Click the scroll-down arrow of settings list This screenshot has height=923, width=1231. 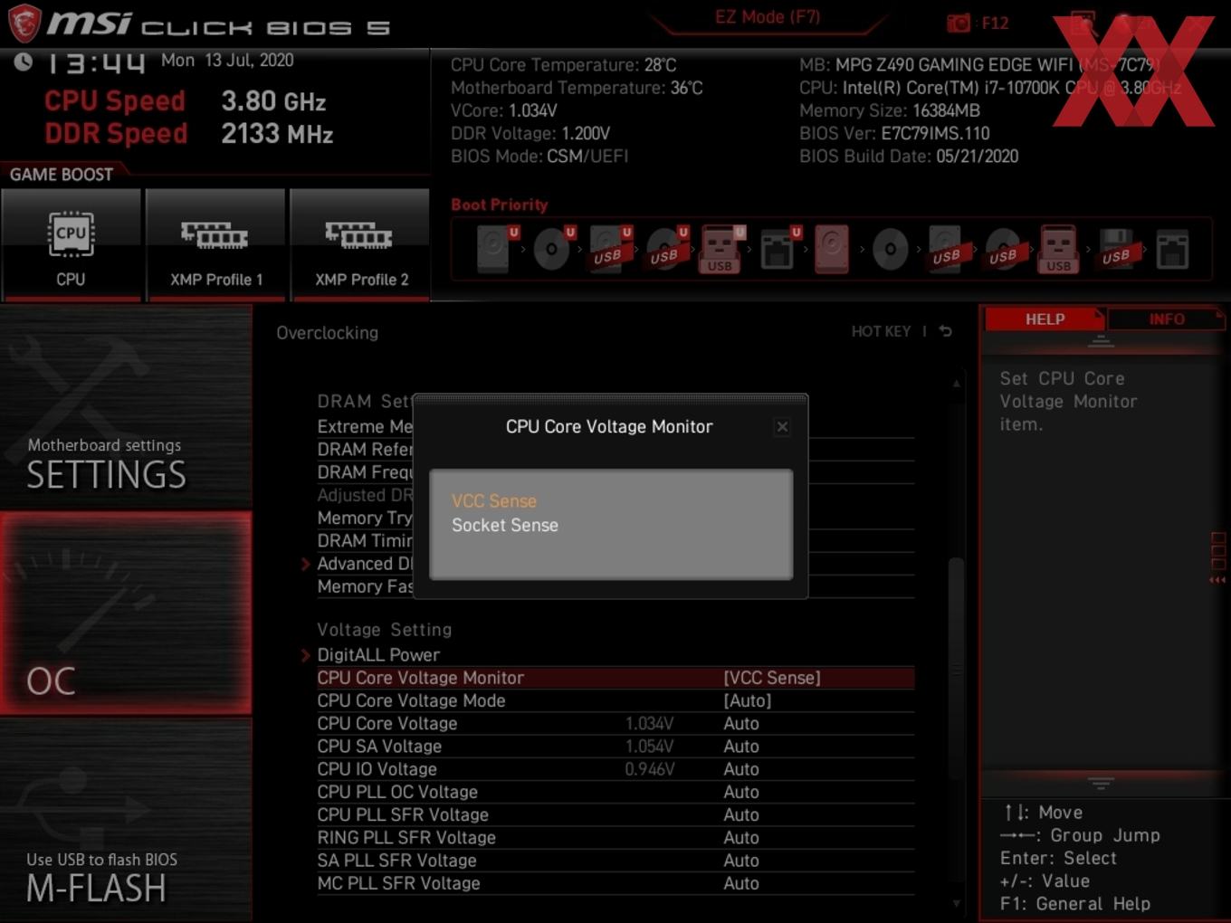pyautogui.click(x=957, y=903)
